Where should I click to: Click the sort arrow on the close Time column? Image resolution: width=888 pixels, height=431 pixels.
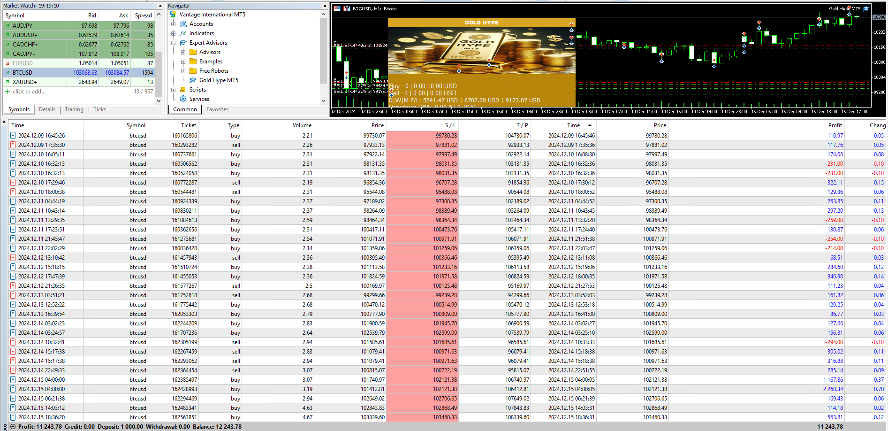click(x=590, y=125)
